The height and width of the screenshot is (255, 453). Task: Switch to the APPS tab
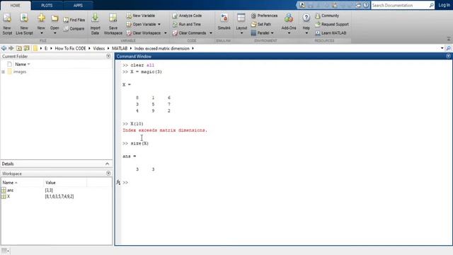pyautogui.click(x=78, y=6)
